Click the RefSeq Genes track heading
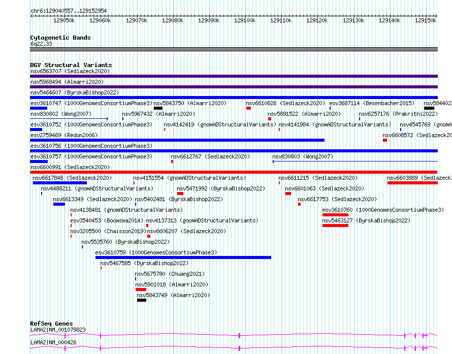This screenshot has width=452, height=354. pos(51,324)
